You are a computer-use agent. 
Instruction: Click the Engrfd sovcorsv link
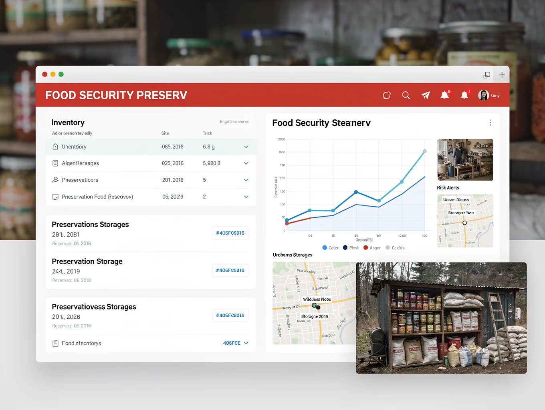234,121
